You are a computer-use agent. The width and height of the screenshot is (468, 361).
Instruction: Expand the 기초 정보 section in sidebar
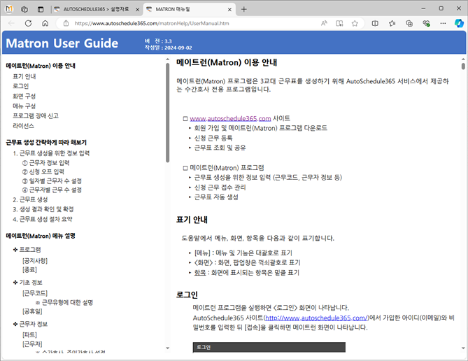[15, 283]
